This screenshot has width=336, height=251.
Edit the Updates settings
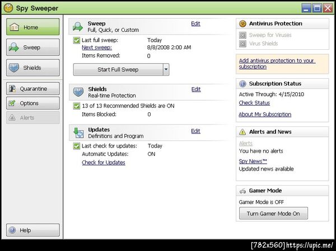click(195, 131)
